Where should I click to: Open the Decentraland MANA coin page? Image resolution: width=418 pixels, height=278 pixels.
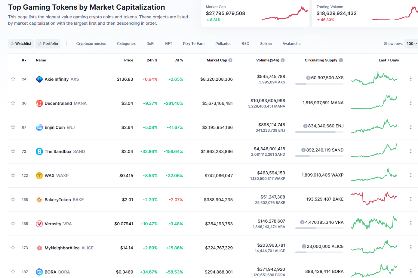[x=66, y=103]
